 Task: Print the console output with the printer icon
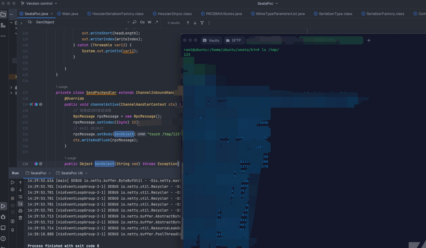coord(20,211)
